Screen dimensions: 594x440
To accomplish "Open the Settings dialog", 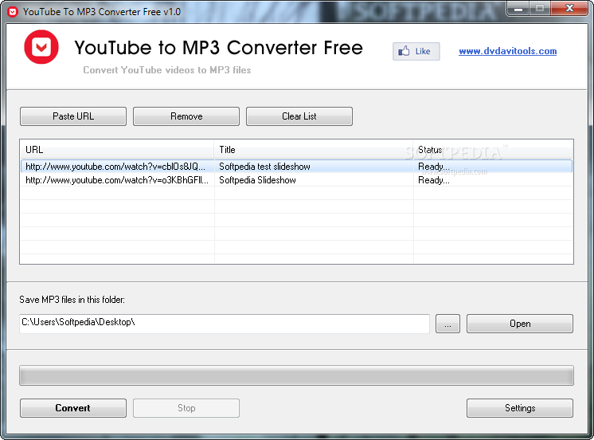I will (x=520, y=408).
